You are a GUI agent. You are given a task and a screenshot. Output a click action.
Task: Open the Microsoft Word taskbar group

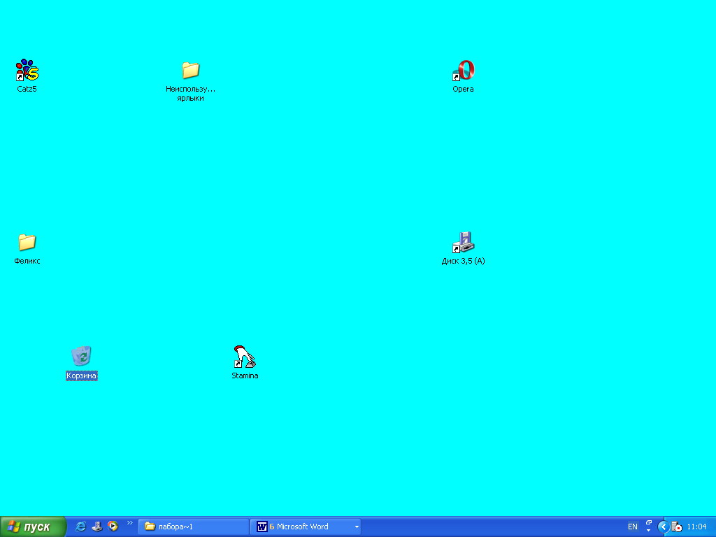[x=305, y=527]
